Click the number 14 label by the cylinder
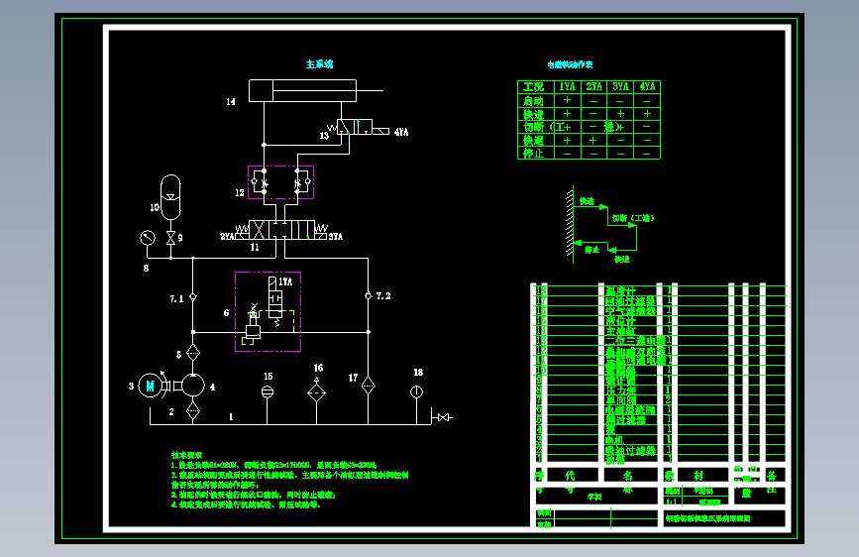This screenshot has width=859, height=557. point(231,101)
